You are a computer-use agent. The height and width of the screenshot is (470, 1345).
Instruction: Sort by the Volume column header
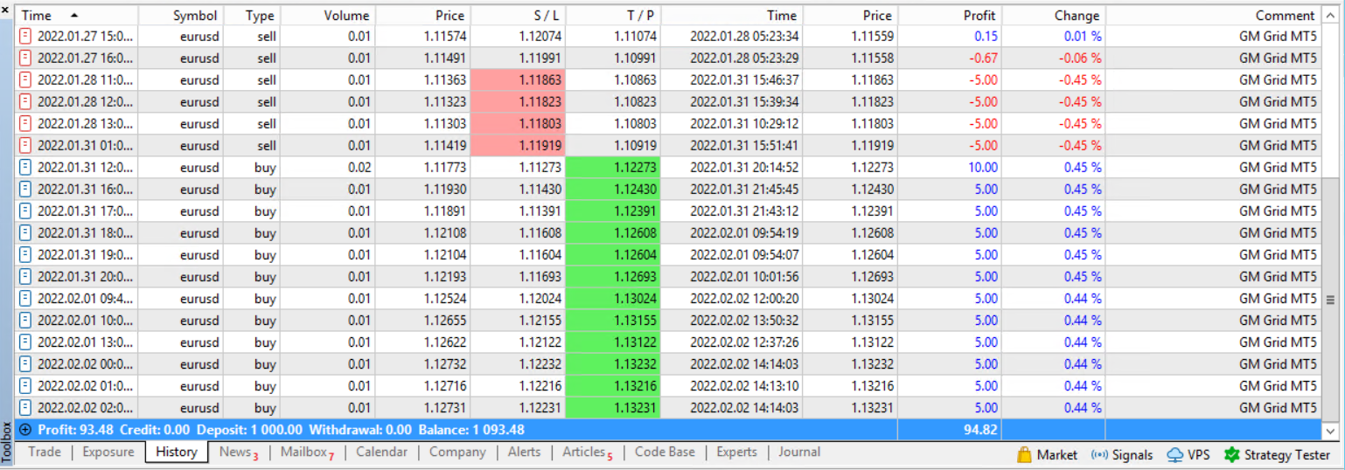pyautogui.click(x=328, y=16)
